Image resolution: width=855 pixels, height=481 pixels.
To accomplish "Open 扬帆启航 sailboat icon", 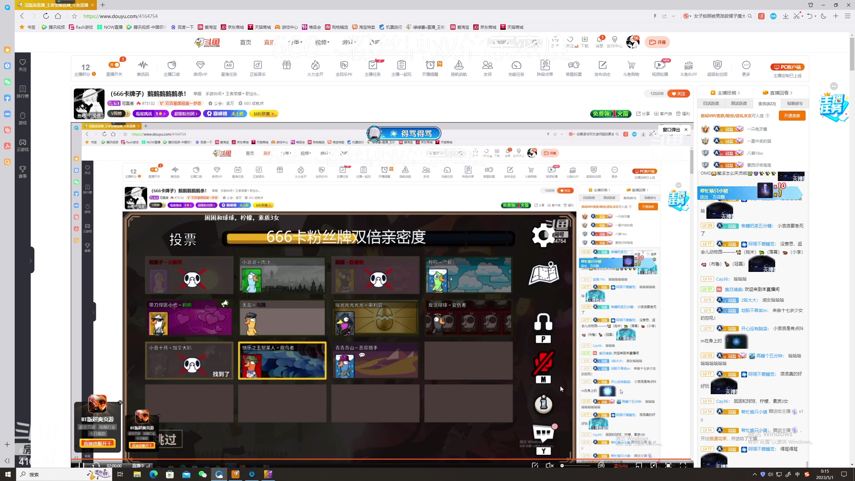I will (x=459, y=65).
